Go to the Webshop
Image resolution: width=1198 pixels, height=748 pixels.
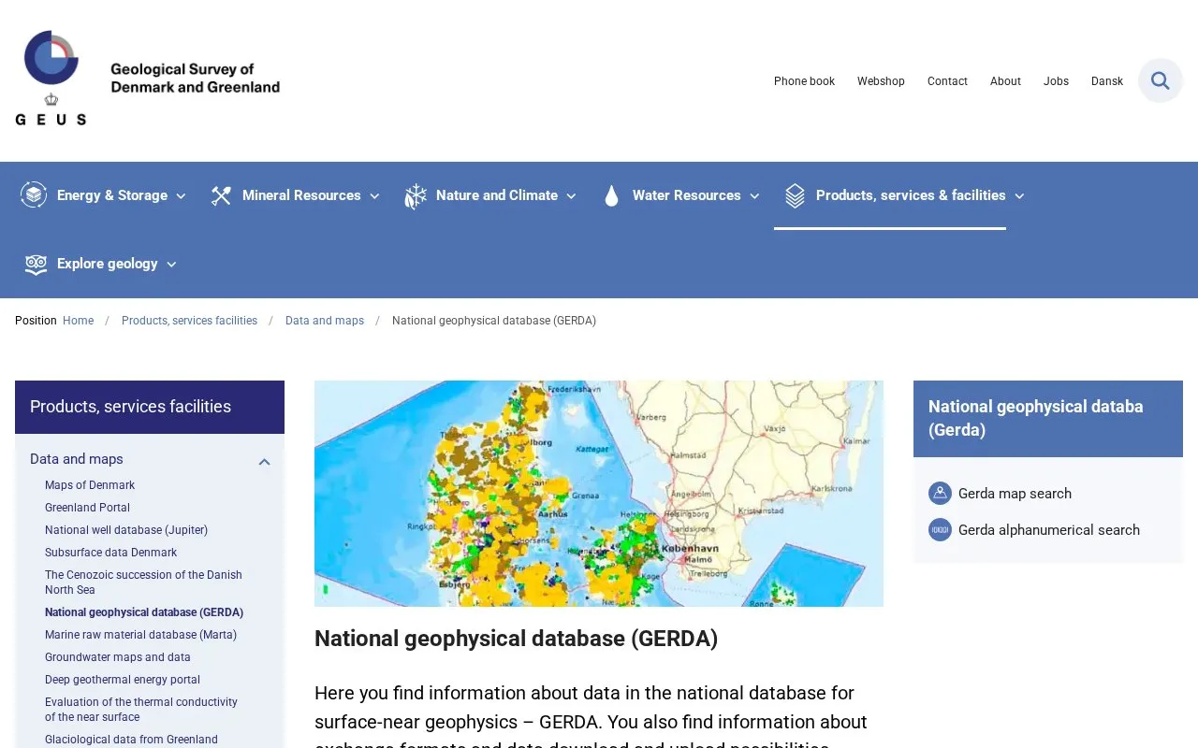tap(881, 81)
